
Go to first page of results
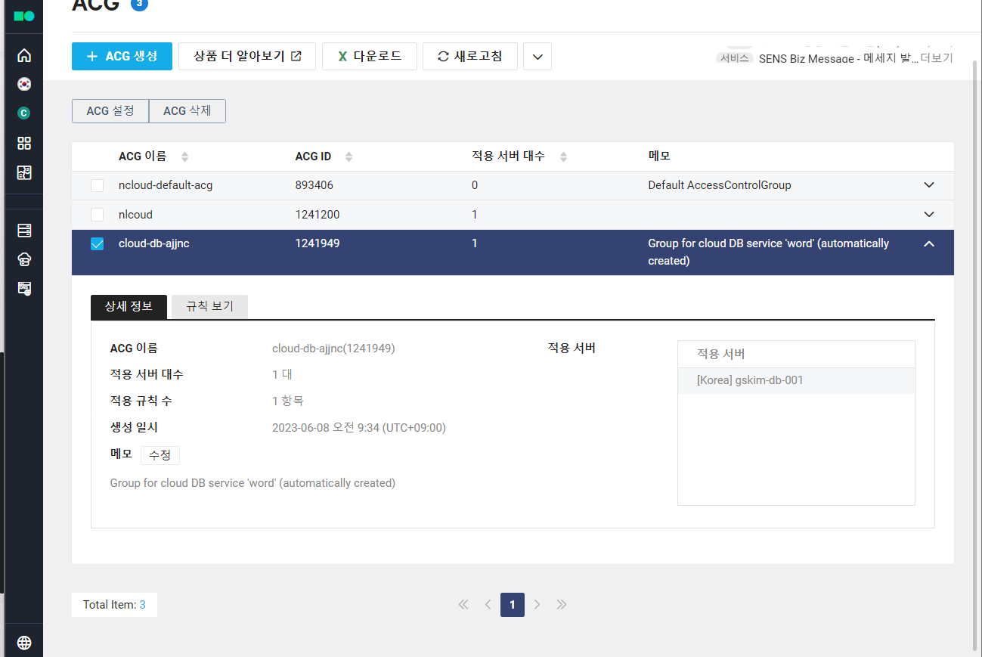(x=463, y=604)
